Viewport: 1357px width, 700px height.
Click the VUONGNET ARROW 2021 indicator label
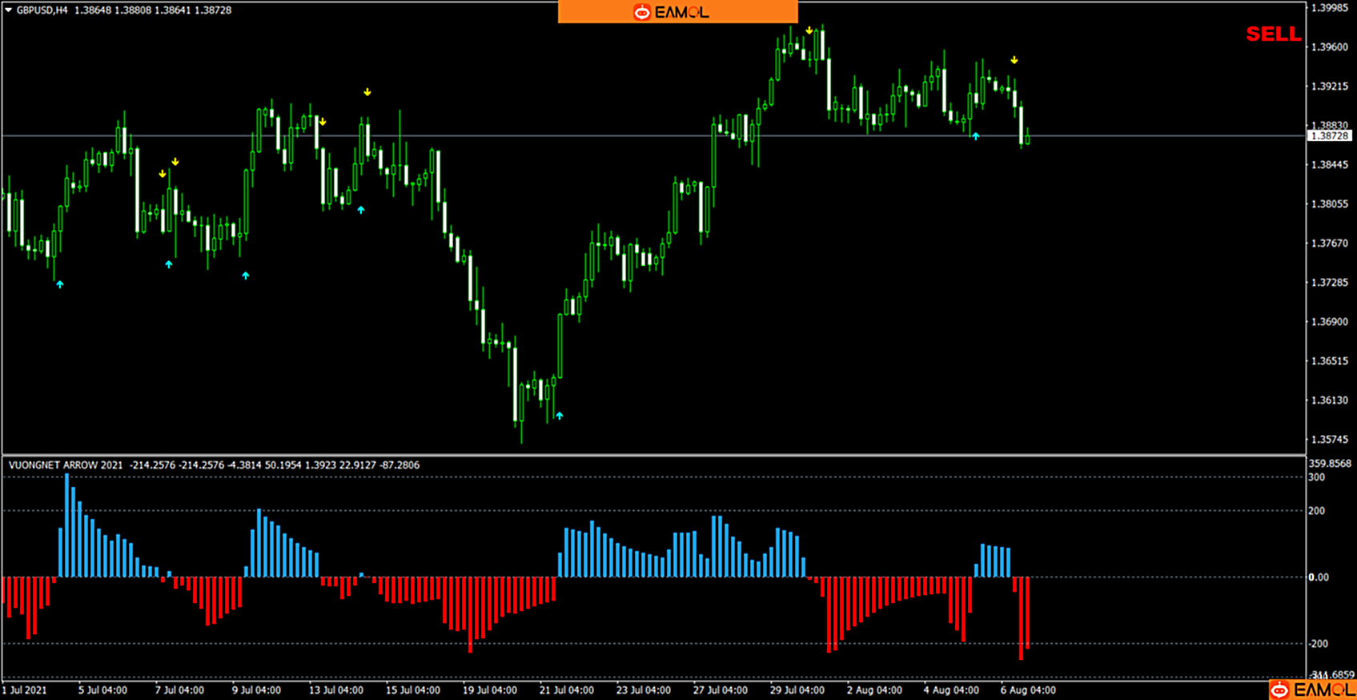coord(66,465)
